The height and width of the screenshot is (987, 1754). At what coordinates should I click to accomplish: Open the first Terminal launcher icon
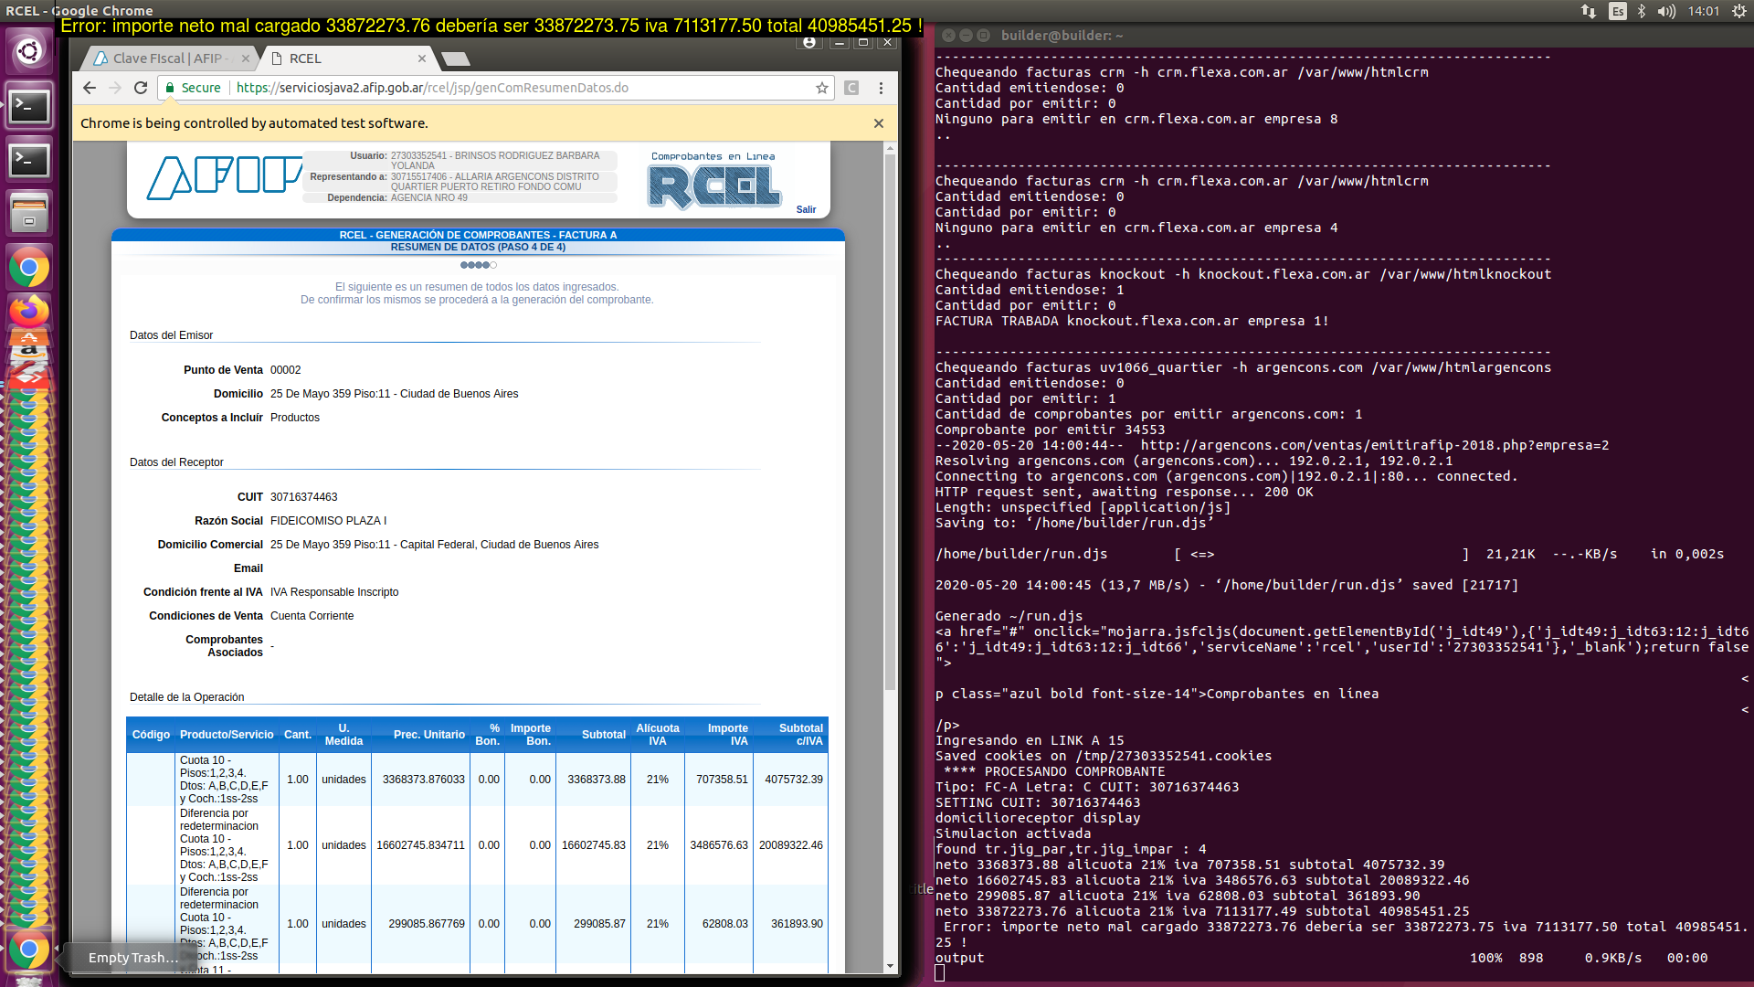coord(29,106)
